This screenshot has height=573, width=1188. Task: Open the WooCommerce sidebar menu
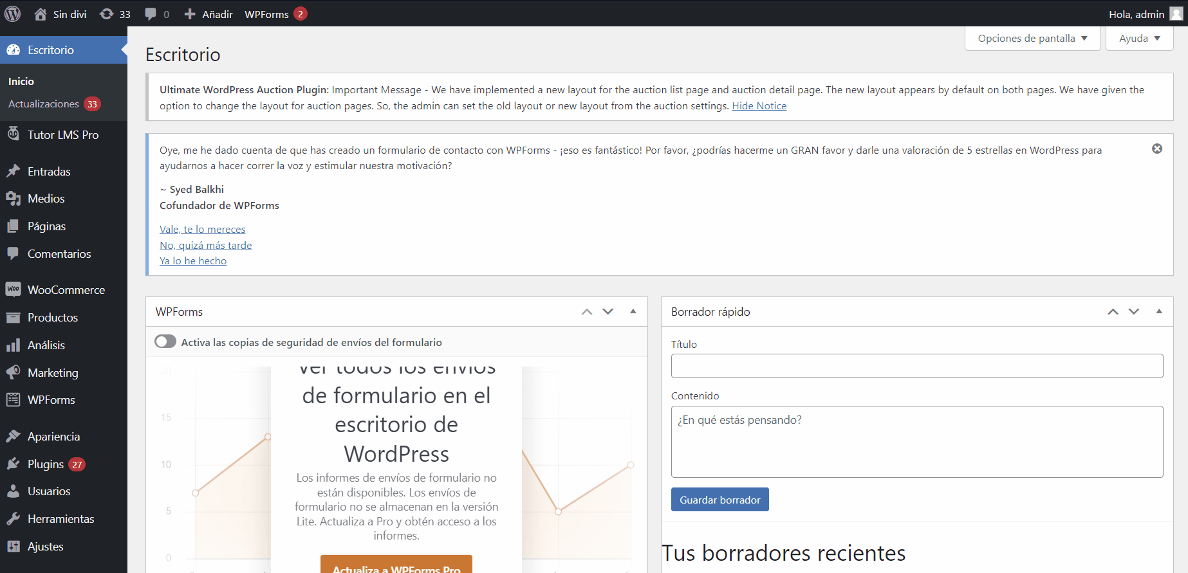(66, 290)
